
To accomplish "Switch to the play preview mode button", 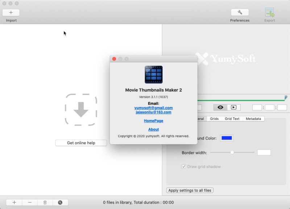I will tap(233, 107).
